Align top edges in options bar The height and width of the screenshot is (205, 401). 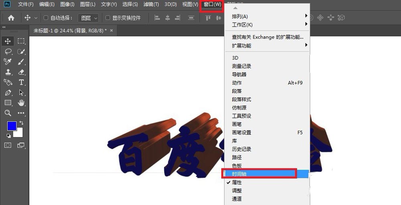click(208, 18)
